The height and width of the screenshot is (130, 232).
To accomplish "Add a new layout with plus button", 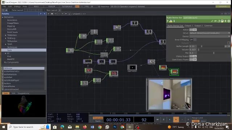I will click(x=59, y=10).
